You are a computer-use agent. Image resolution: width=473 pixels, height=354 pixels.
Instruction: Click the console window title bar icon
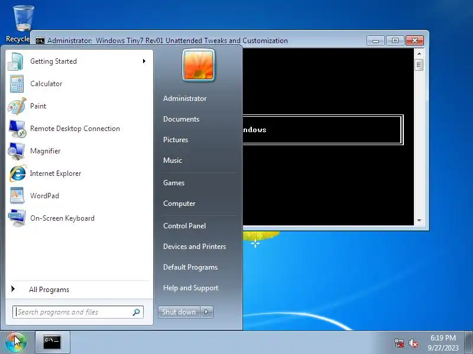40,41
